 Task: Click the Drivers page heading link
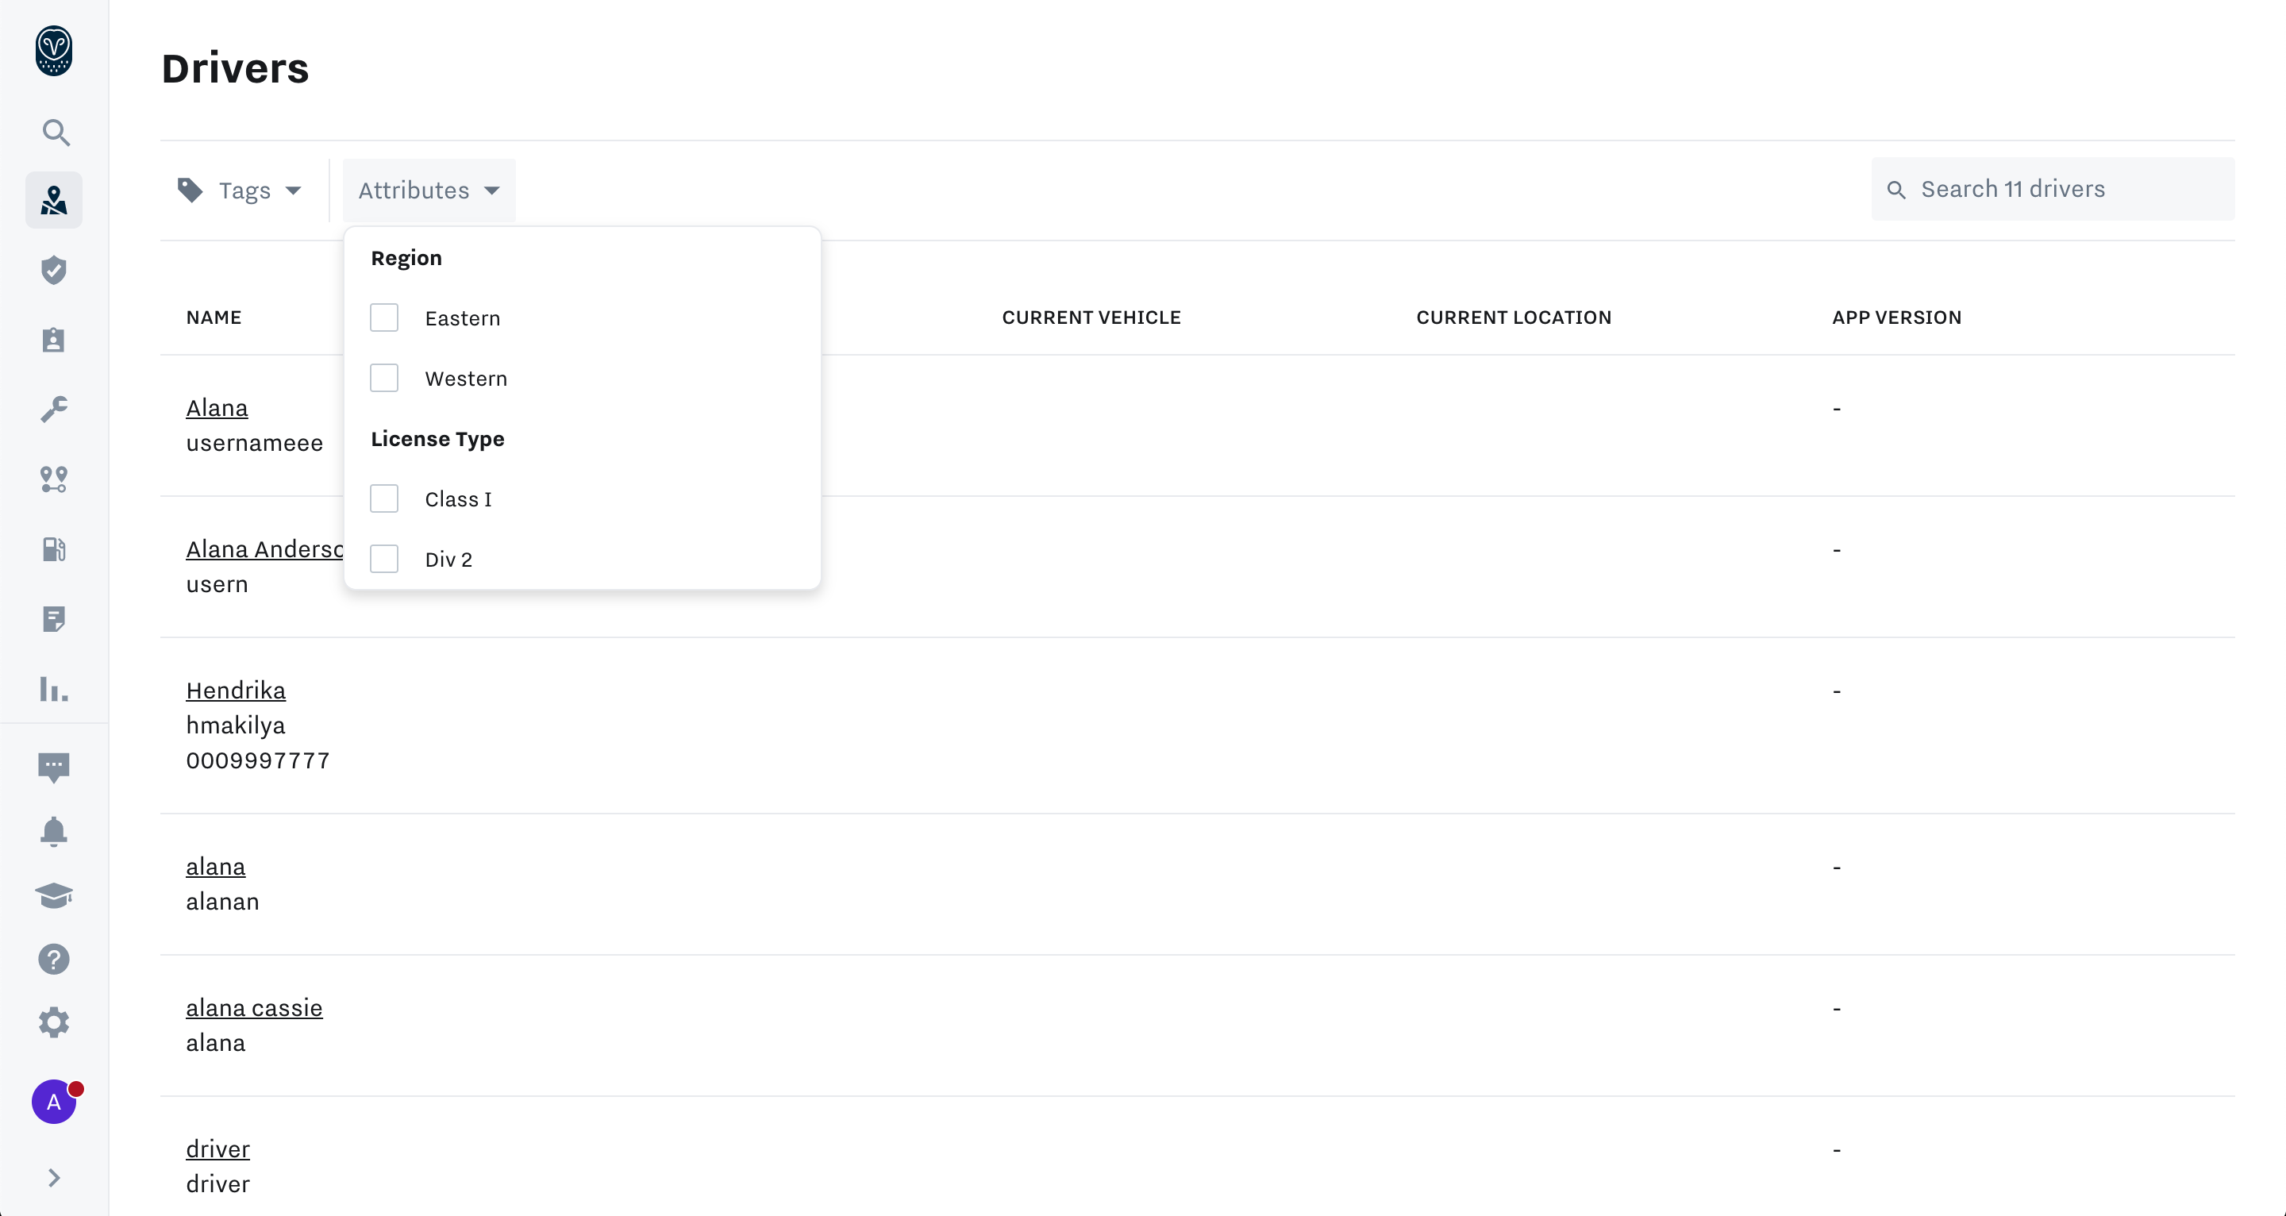234,68
